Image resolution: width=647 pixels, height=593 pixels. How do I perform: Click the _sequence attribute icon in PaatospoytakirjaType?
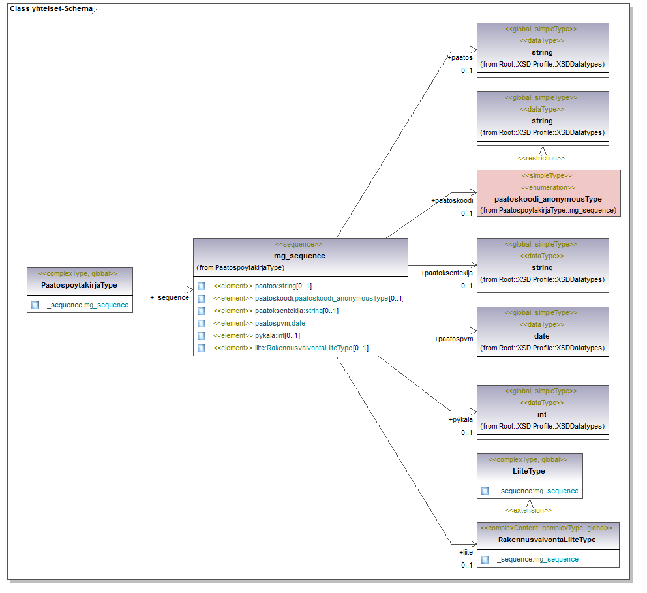(35, 305)
